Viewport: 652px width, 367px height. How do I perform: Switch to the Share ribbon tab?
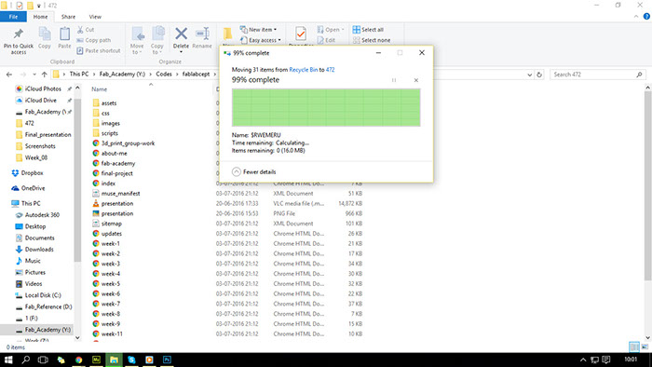point(68,17)
